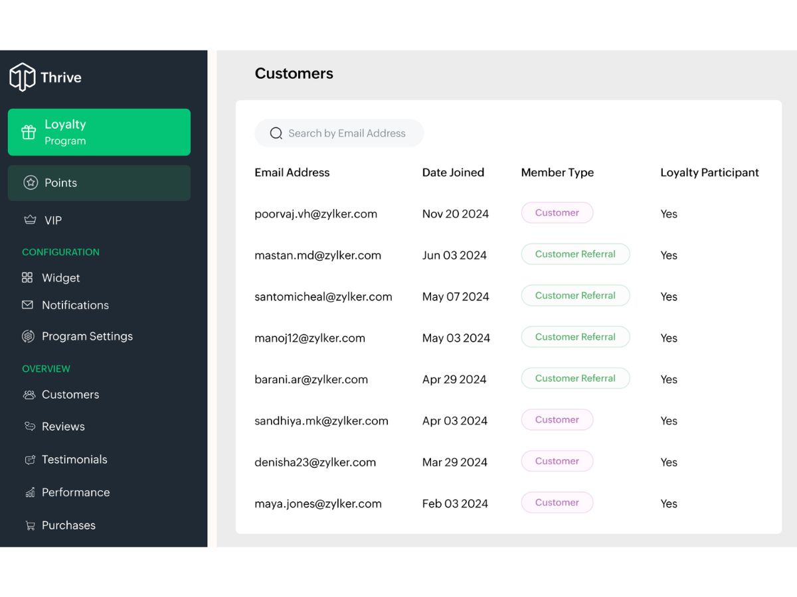Select email barani.ar@zylker.com

point(311,379)
